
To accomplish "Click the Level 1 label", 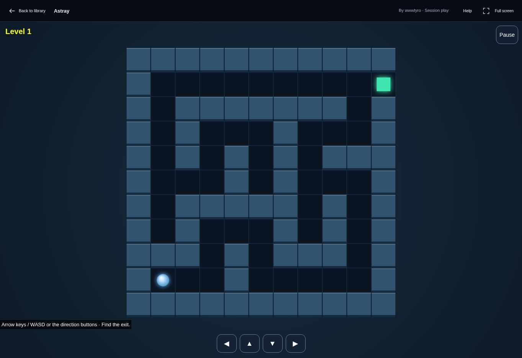I will (18, 31).
